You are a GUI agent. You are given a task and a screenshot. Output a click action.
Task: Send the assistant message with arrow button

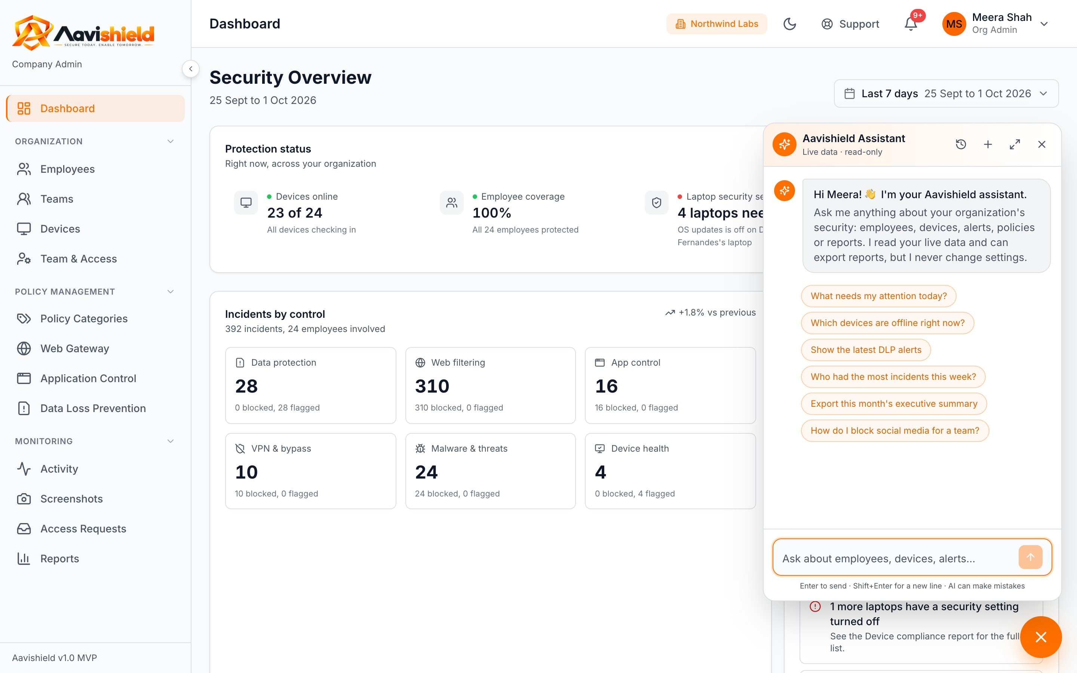pyautogui.click(x=1030, y=557)
